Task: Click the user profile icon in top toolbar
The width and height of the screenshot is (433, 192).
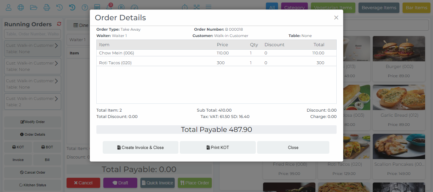Action: [9, 7]
